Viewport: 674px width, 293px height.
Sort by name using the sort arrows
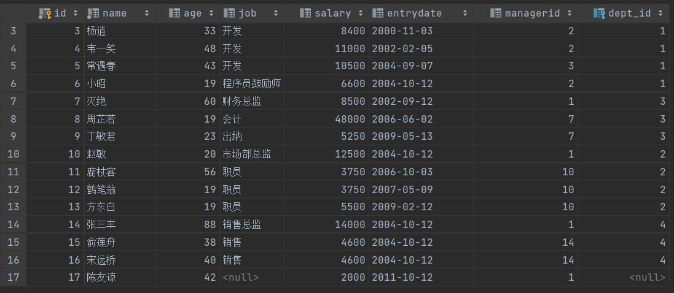click(x=147, y=13)
